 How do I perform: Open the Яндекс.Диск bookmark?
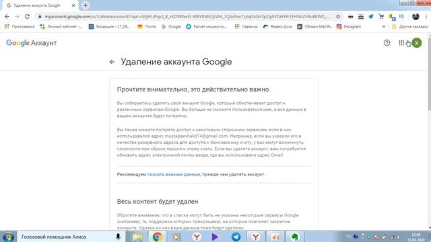277,27
